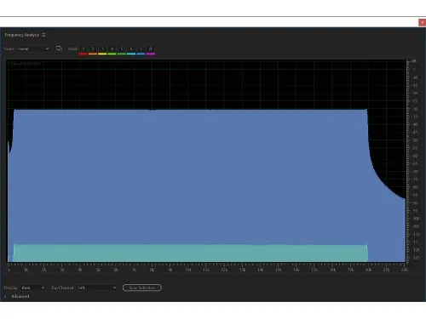Screen dimensions: 426x319
Task: Close the window with the red X
Action: 422,22
